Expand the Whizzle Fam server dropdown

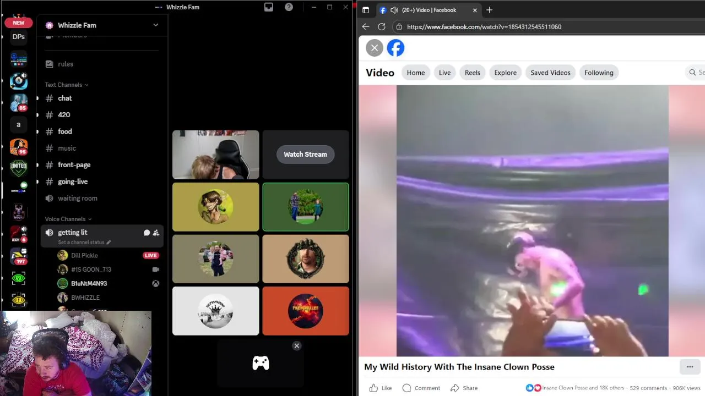point(155,25)
